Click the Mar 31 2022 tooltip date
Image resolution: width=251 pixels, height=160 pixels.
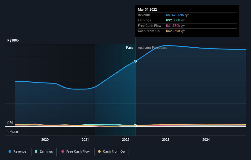click(x=147, y=9)
